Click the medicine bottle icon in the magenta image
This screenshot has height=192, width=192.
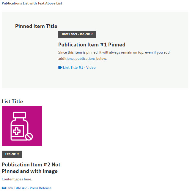point(22,126)
